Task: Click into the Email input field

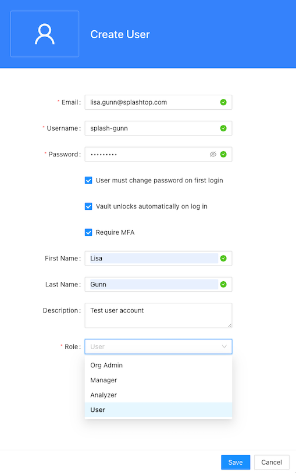Action: (158, 102)
